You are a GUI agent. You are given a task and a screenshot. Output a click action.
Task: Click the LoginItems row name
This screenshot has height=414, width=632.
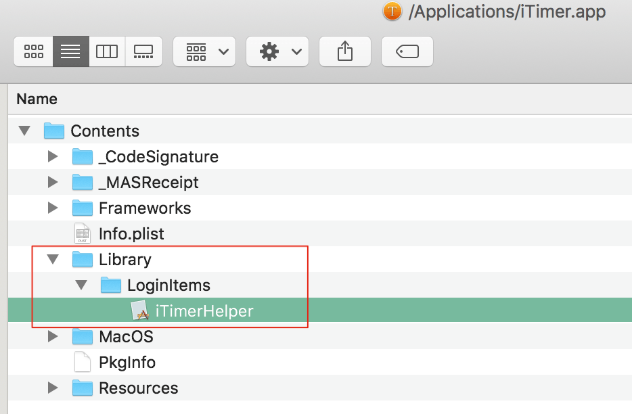(169, 285)
